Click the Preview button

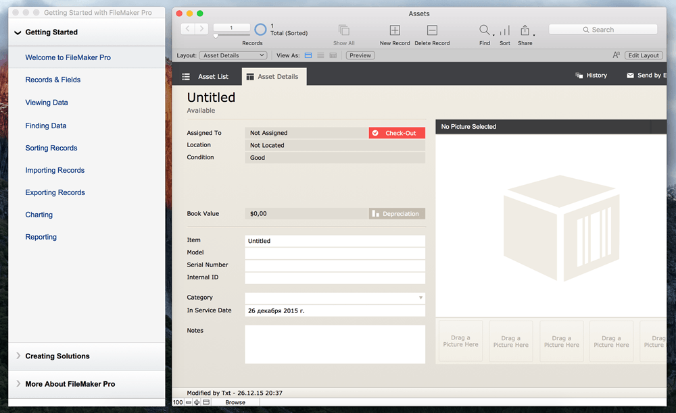[360, 55]
